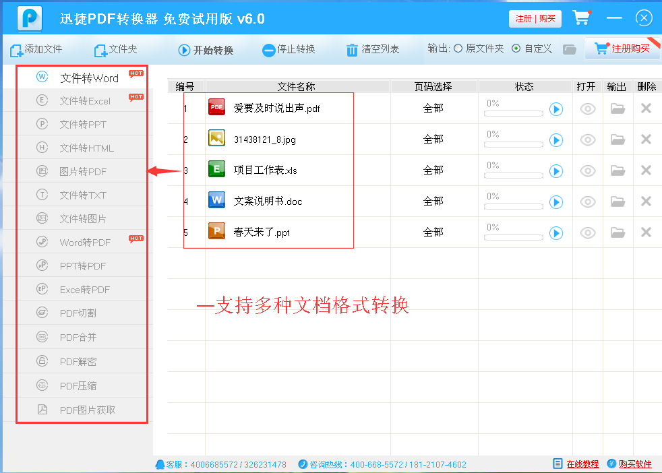The image size is (662, 473).
Task: Open the 在线教程 link
Action: pyautogui.click(x=582, y=464)
